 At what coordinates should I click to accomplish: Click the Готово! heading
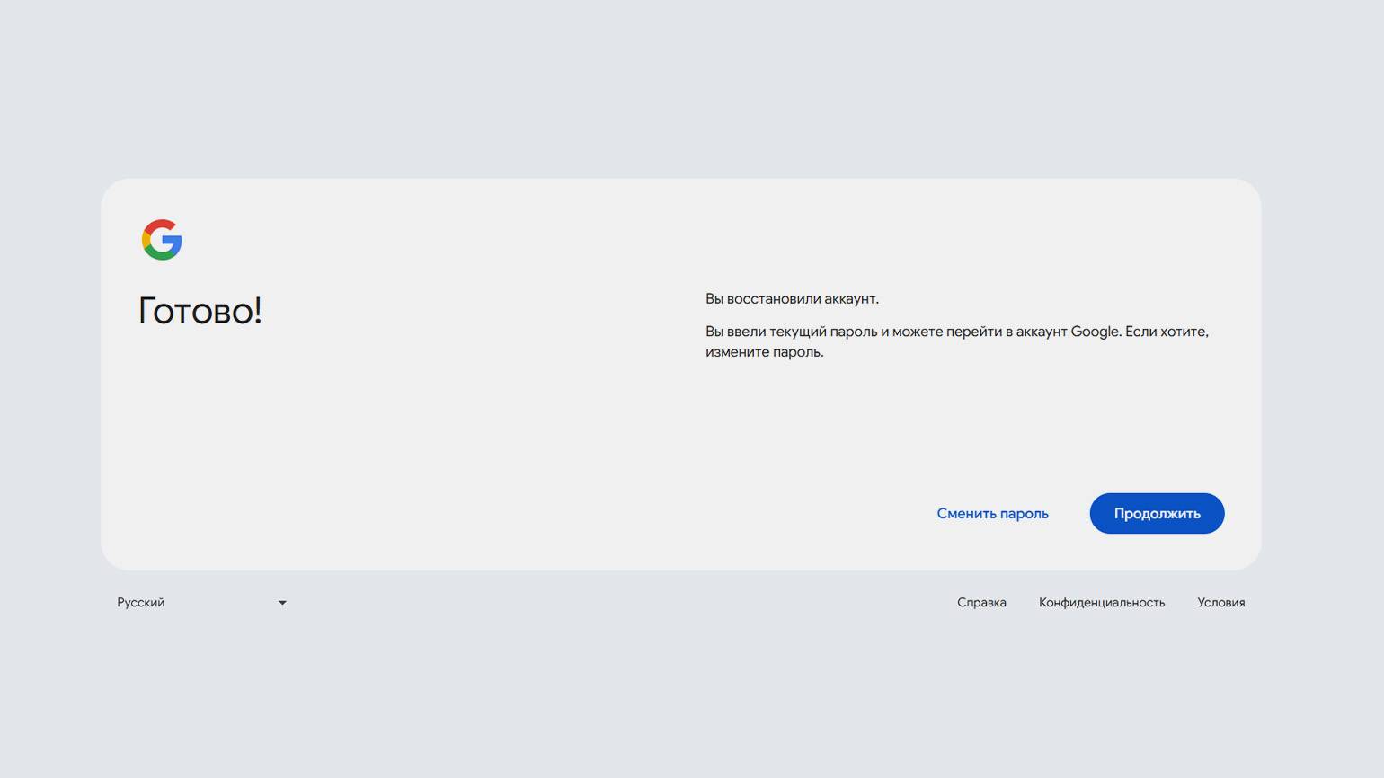(200, 311)
